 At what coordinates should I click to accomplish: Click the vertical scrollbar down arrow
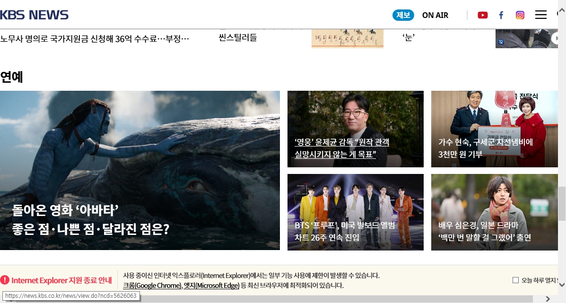click(562, 284)
